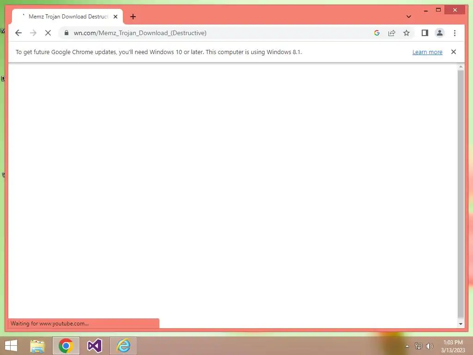473x355 pixels.
Task: Click the vertical scrollbar thumb
Action: coord(461,194)
